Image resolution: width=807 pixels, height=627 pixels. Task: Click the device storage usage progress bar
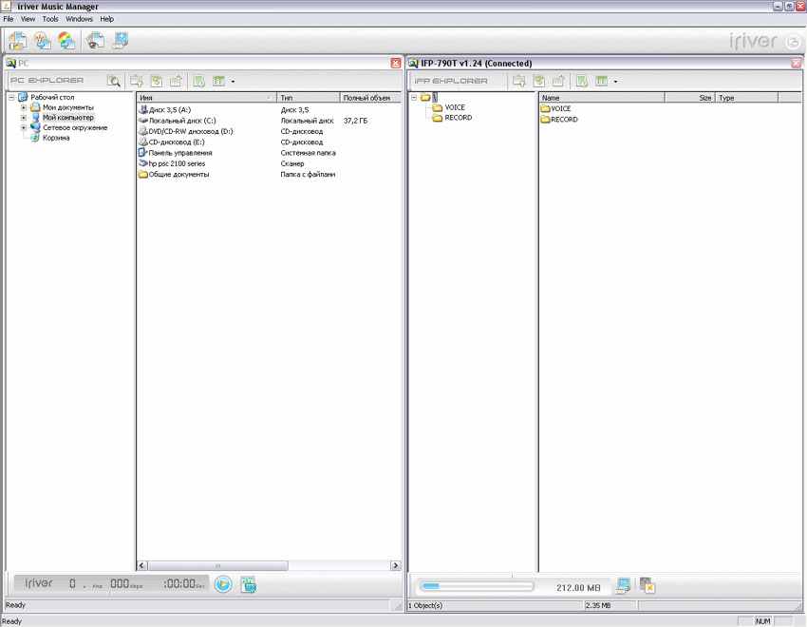[x=477, y=586]
